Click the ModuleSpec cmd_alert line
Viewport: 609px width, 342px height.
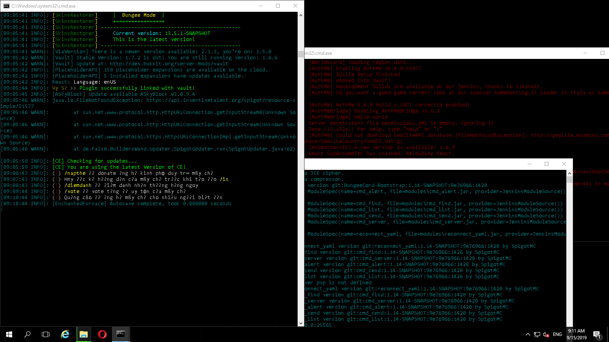pos(437,192)
